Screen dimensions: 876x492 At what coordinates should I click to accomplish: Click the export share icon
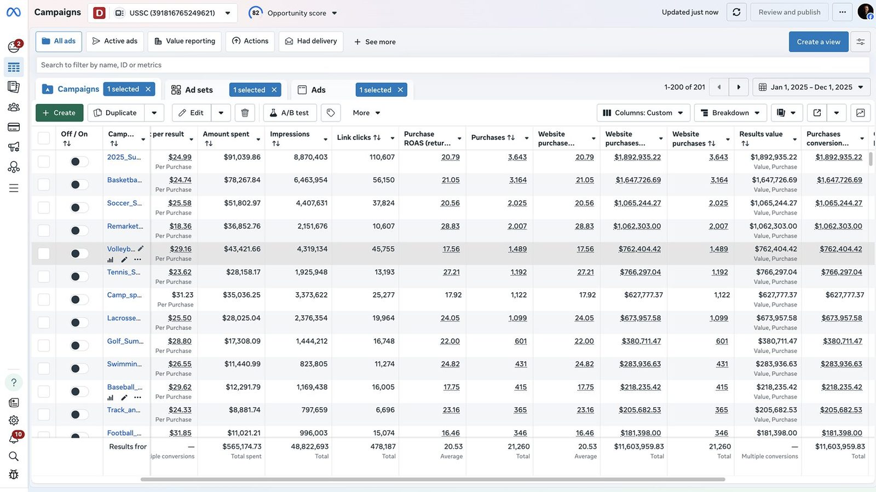(x=817, y=113)
